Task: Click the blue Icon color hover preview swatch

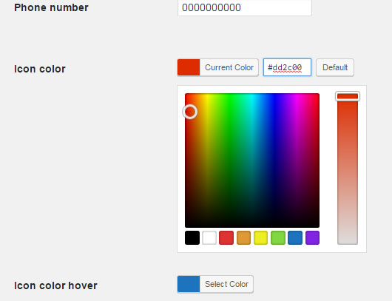Action: pyautogui.click(x=189, y=284)
